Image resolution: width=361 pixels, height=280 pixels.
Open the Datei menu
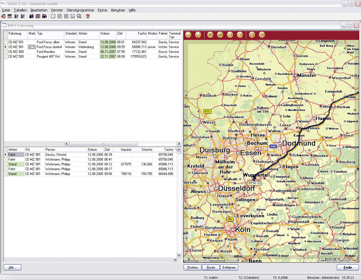click(6, 10)
